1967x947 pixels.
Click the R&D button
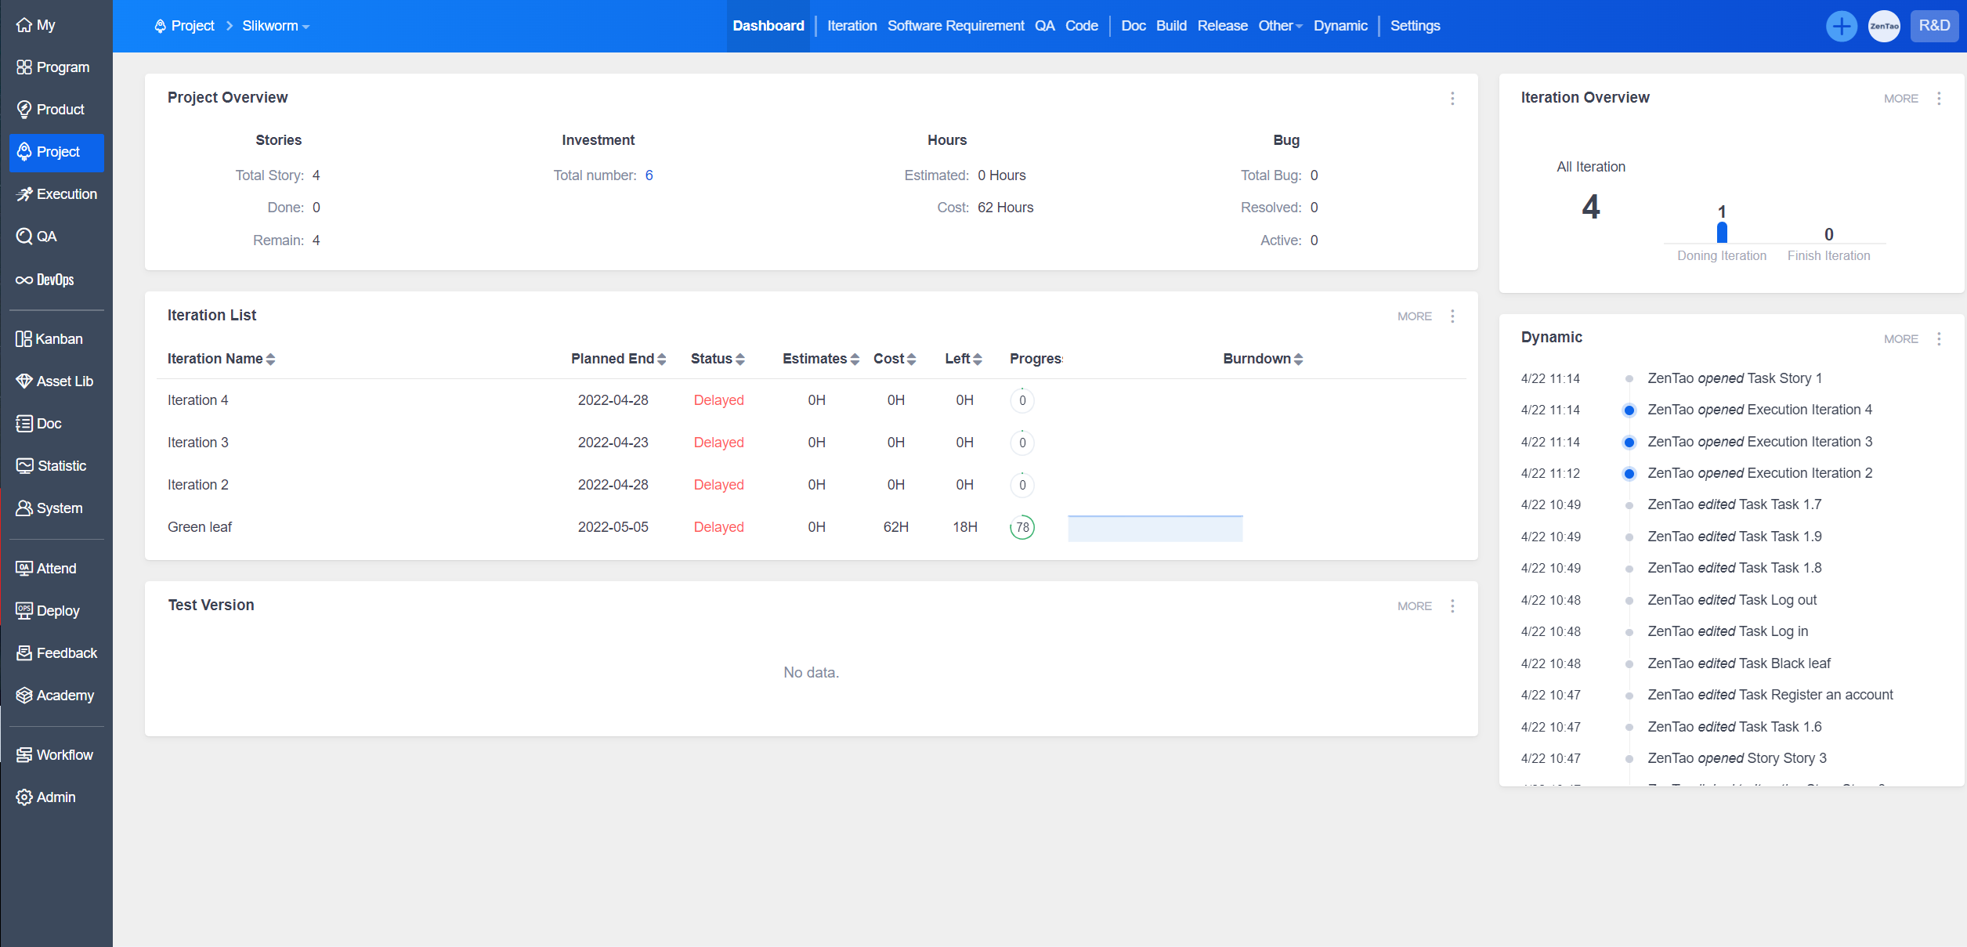pyautogui.click(x=1934, y=26)
